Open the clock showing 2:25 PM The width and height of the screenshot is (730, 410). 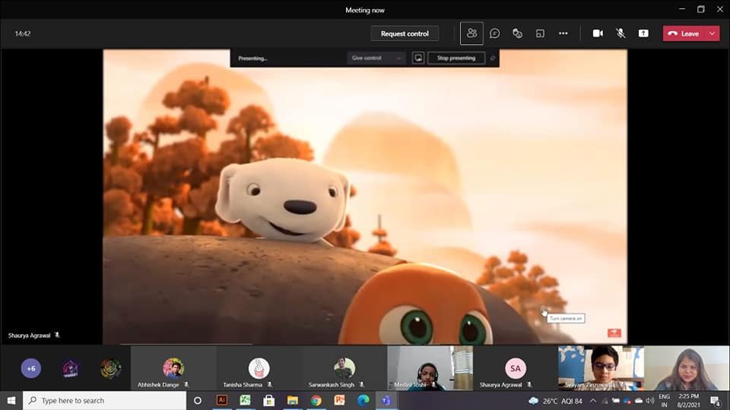point(689,401)
